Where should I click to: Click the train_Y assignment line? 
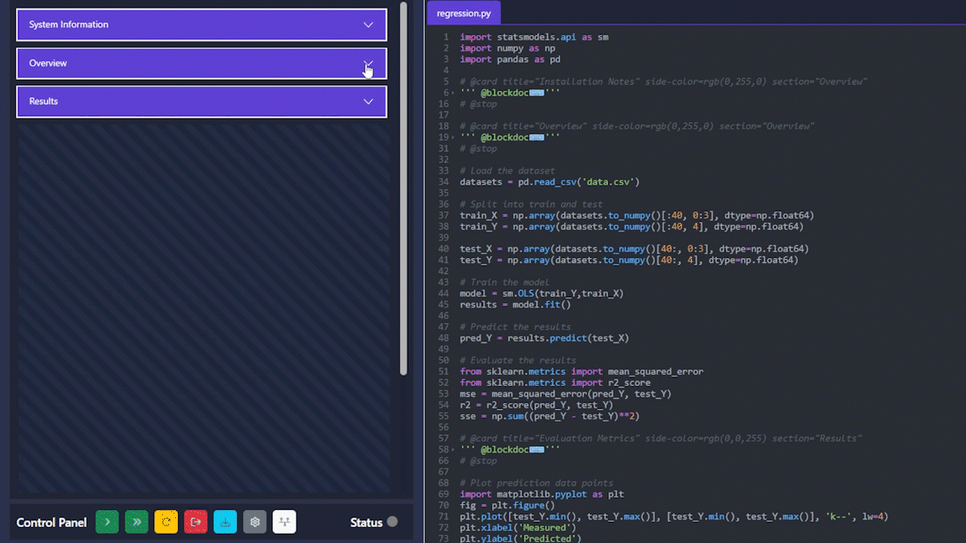[x=632, y=227]
